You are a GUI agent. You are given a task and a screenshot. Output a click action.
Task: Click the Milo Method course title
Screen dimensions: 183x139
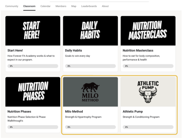tap(74, 112)
